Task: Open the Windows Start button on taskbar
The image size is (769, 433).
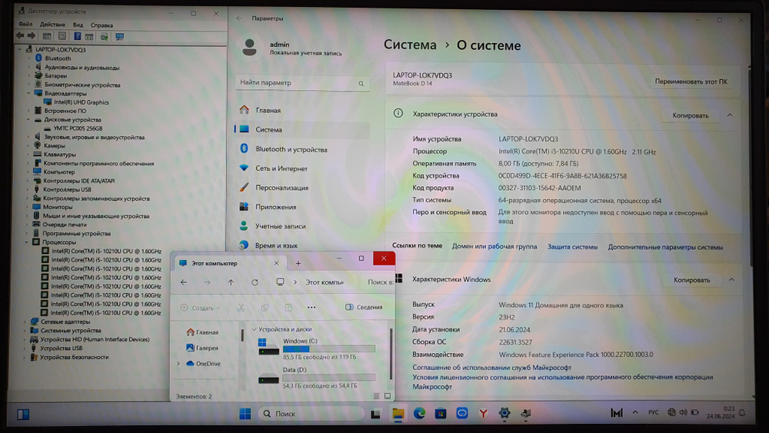Action: click(245, 413)
